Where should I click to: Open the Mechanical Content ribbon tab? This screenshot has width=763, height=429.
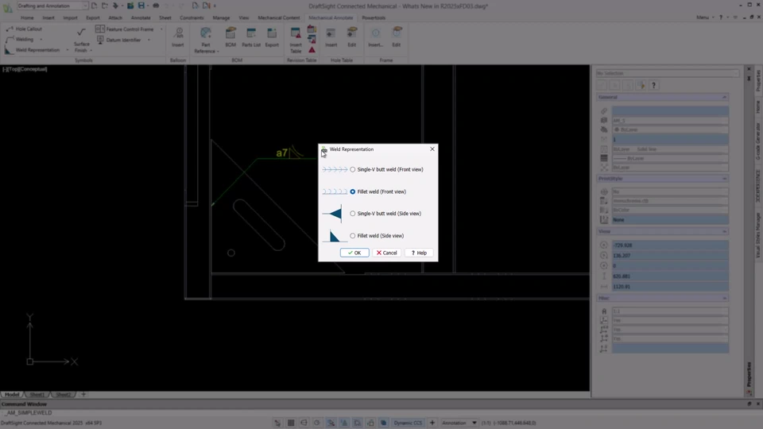pos(279,17)
